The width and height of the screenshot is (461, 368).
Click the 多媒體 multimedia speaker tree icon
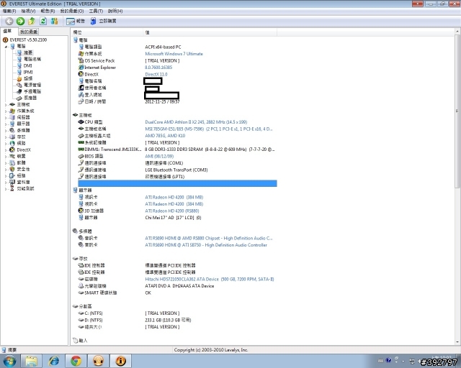tap(12, 130)
